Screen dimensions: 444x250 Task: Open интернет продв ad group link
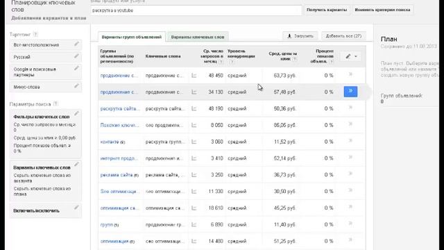[119, 158]
